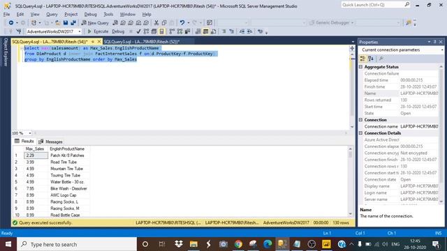Click the Results to File icon
This screenshot has height=251, width=447.
213,31
